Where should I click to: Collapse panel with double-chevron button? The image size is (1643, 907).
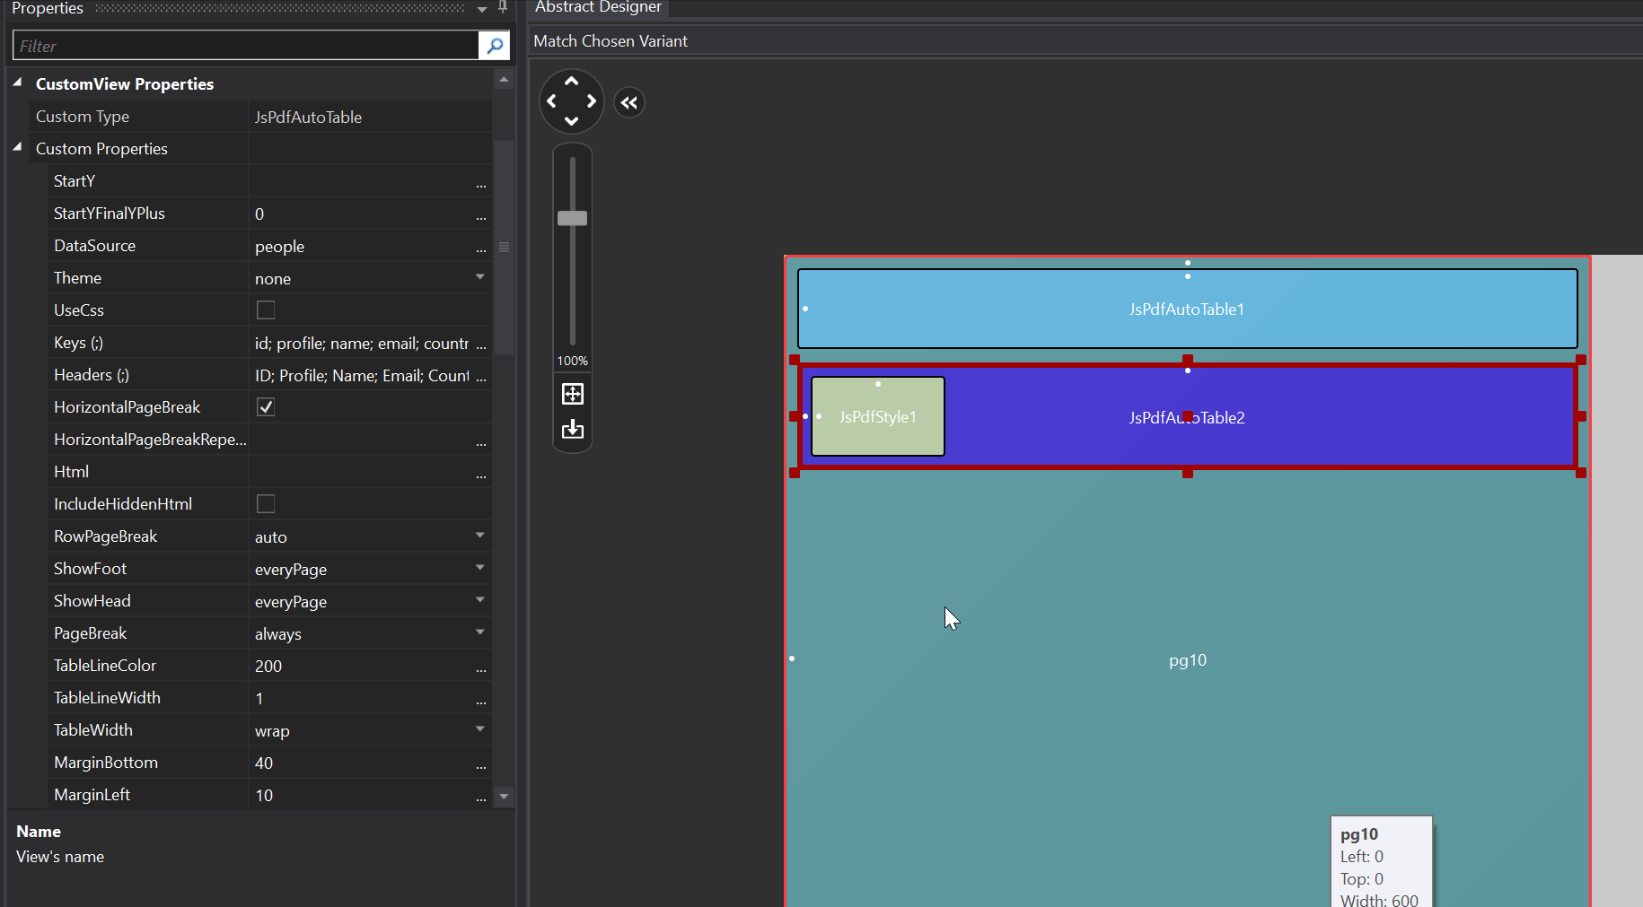tap(629, 103)
